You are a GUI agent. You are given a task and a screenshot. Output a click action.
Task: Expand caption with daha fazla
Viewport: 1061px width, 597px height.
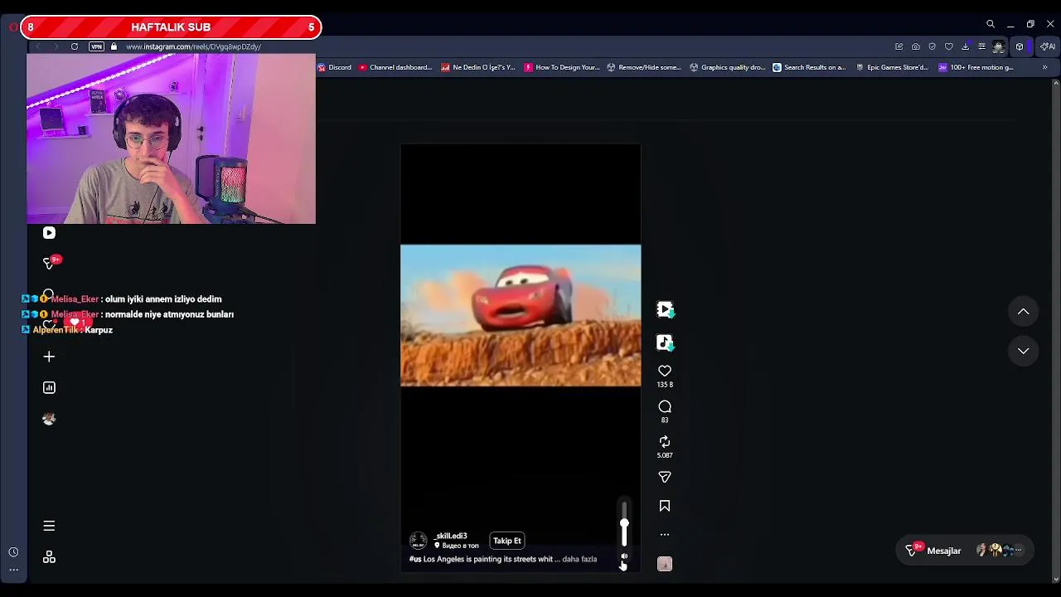pyautogui.click(x=579, y=559)
